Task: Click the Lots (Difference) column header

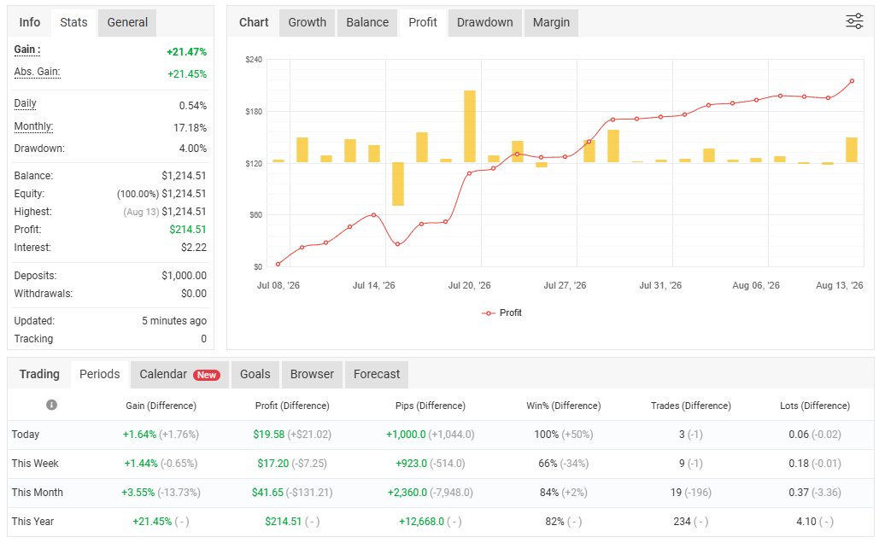Action: pos(815,406)
